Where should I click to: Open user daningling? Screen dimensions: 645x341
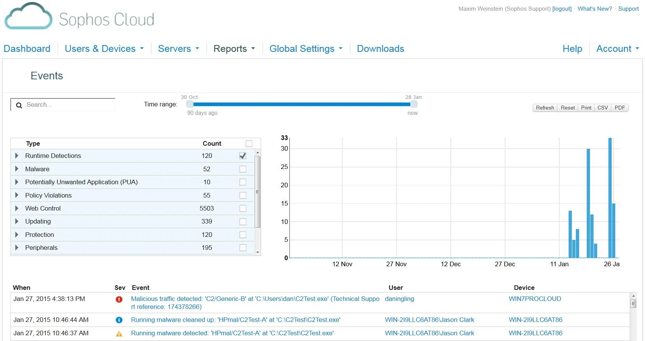400,299
